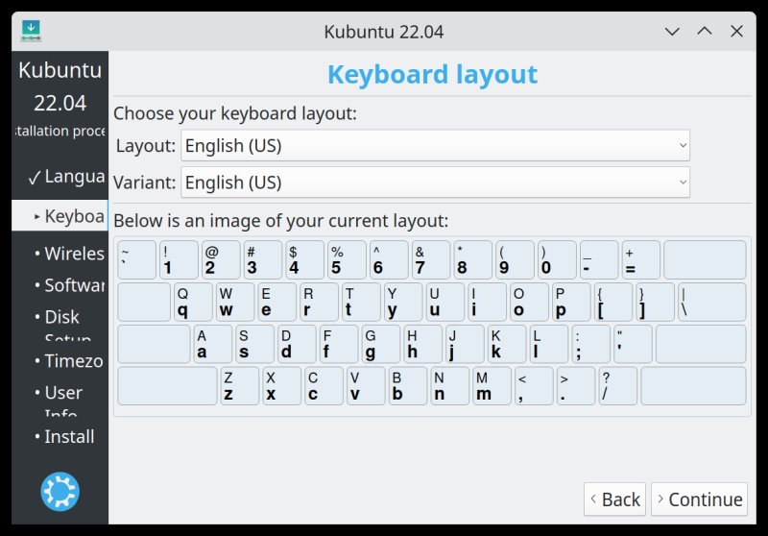Click the installer icon in title bar
The height and width of the screenshot is (536, 768).
tap(33, 31)
